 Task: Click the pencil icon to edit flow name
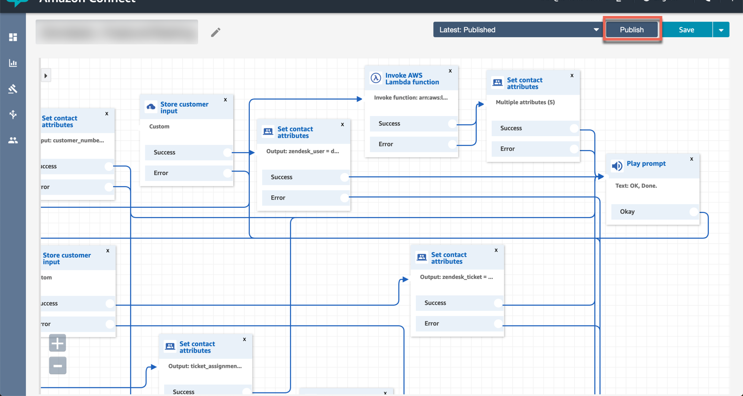pos(216,32)
